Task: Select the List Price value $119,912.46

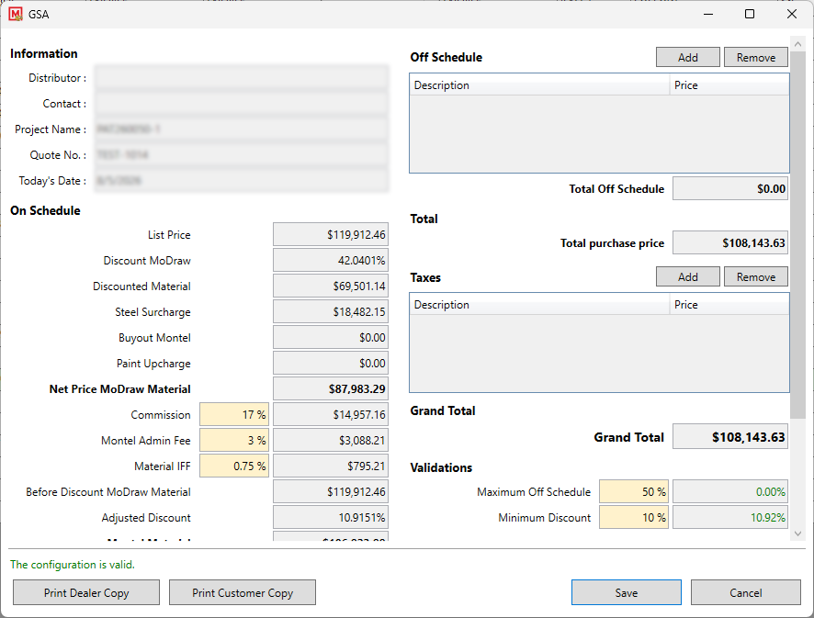Action: pos(331,234)
